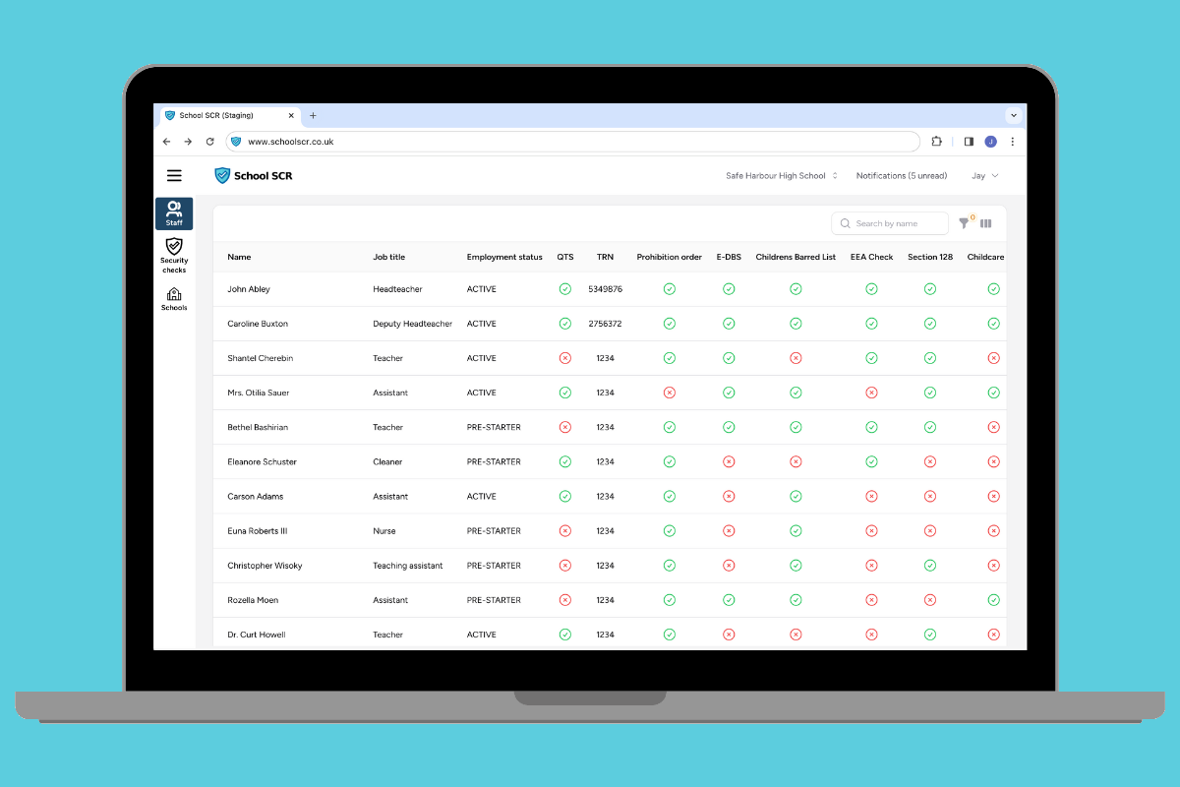Open the column visibility settings icon
The height and width of the screenshot is (787, 1180).
985,223
